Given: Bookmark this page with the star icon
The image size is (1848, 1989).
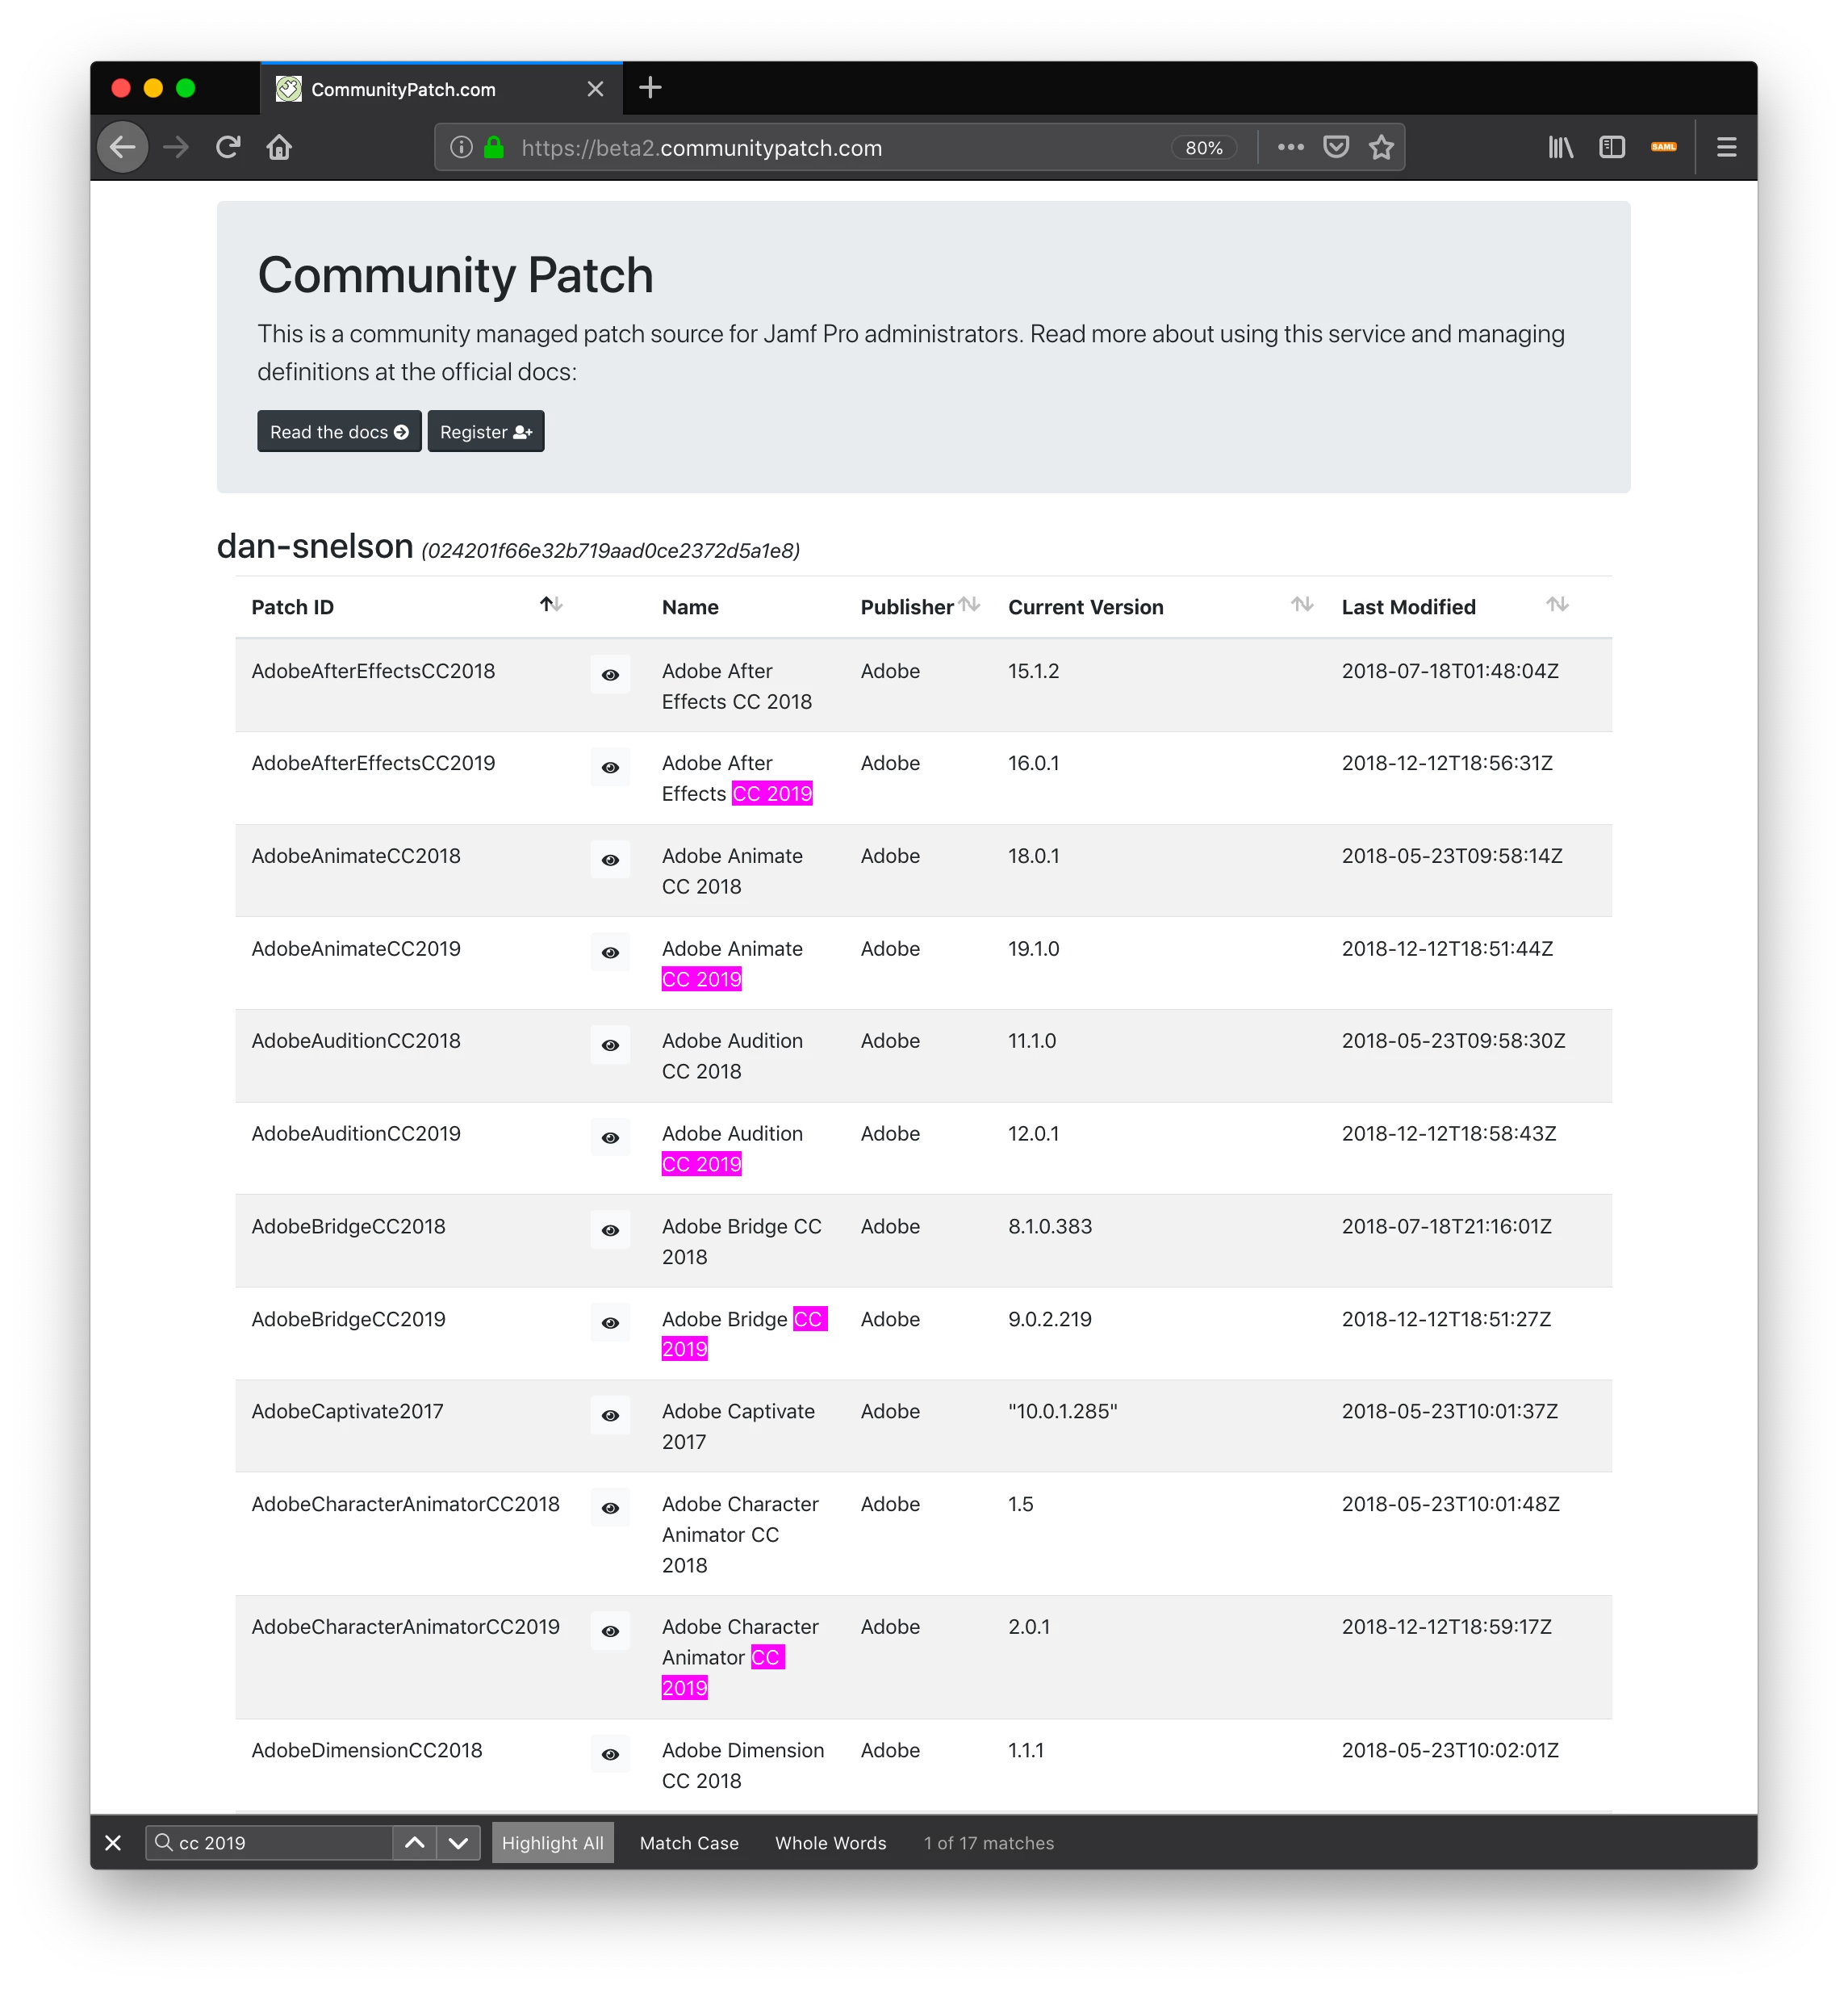Looking at the screenshot, I should (x=1381, y=147).
